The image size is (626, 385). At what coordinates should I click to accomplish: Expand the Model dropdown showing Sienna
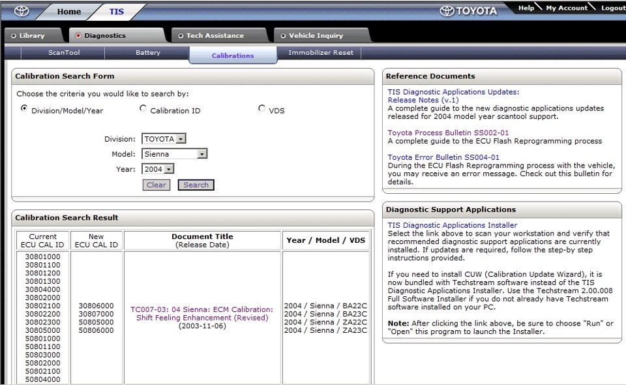tap(175, 154)
